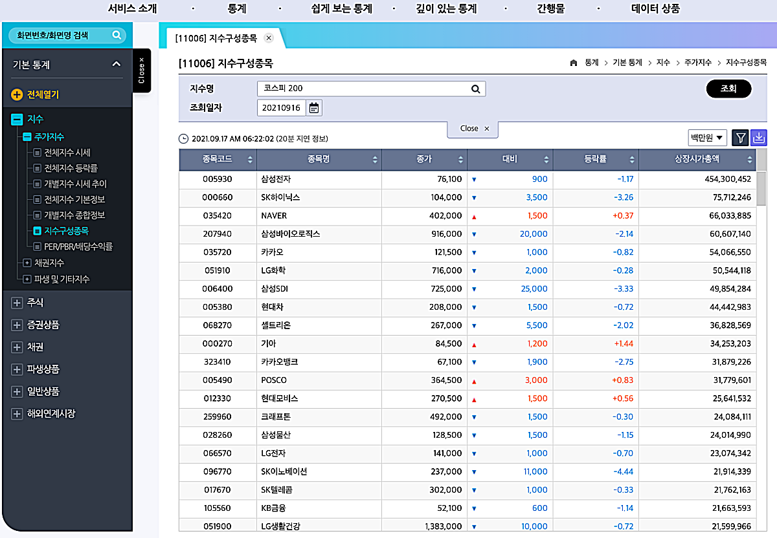
Task: Click the filter funnel icon
Action: pos(741,137)
